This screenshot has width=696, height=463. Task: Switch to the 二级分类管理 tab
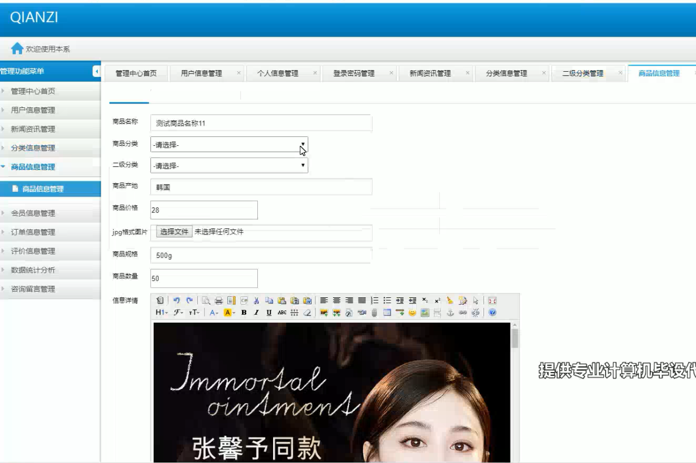582,73
